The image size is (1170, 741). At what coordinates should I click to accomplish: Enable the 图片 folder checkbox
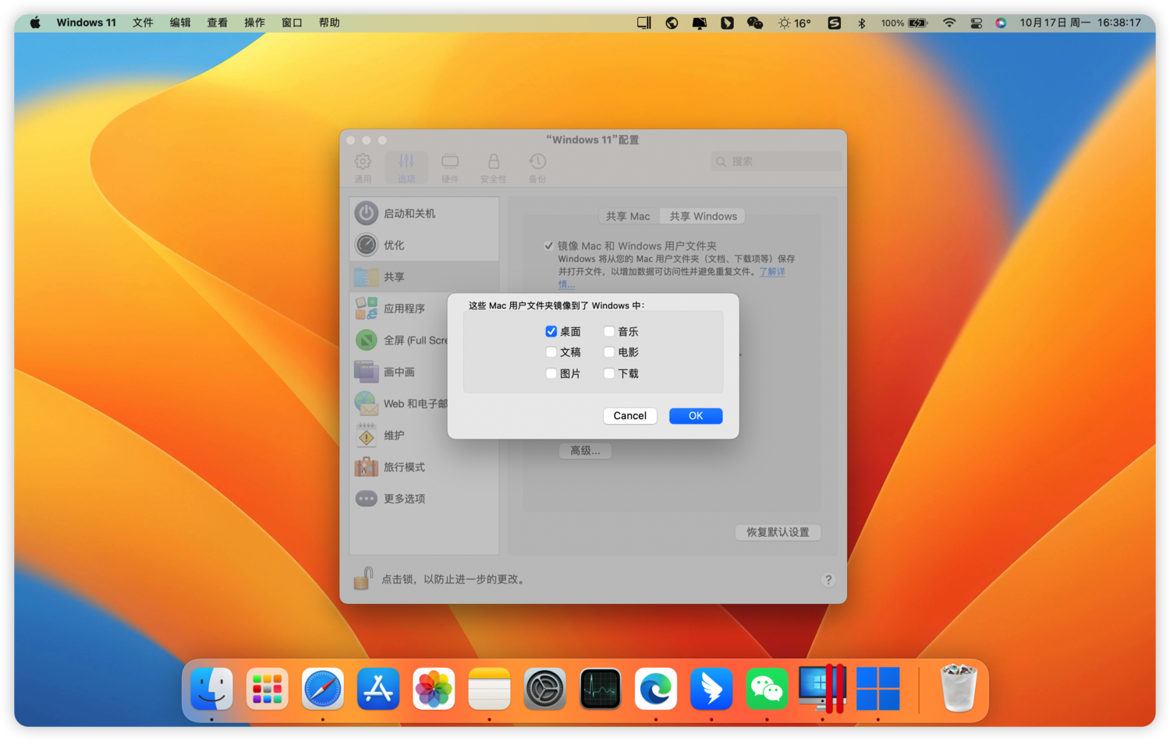coord(551,373)
